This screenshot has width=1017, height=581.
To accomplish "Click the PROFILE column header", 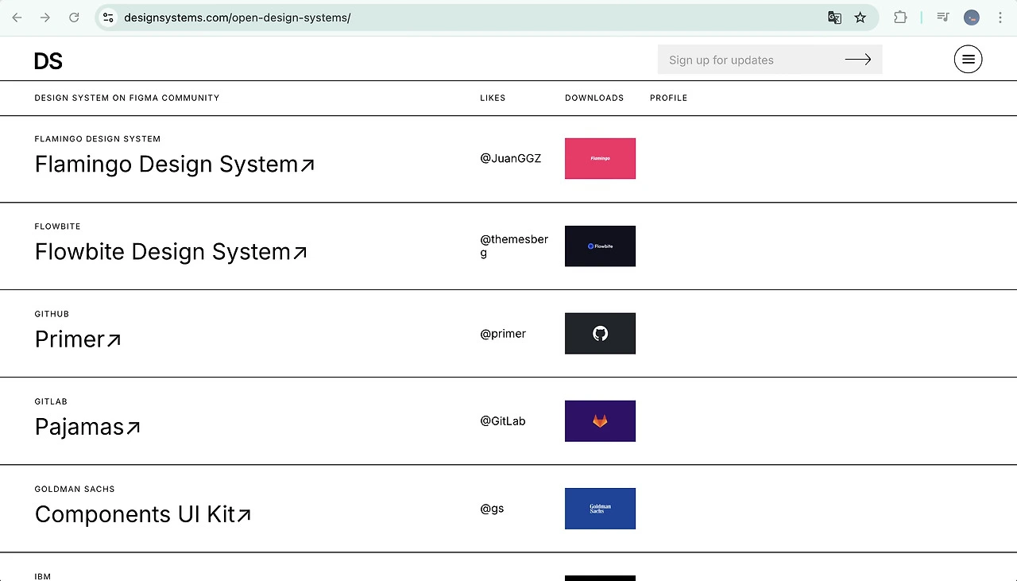I will [x=669, y=98].
